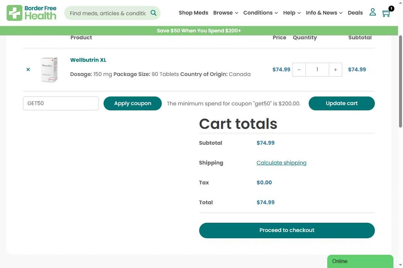
Task: Click Proceed to checkout
Action: pos(287,230)
